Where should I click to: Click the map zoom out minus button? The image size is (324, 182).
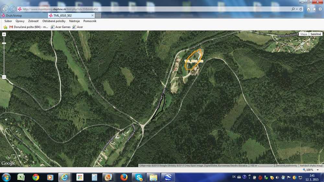tap(4, 77)
